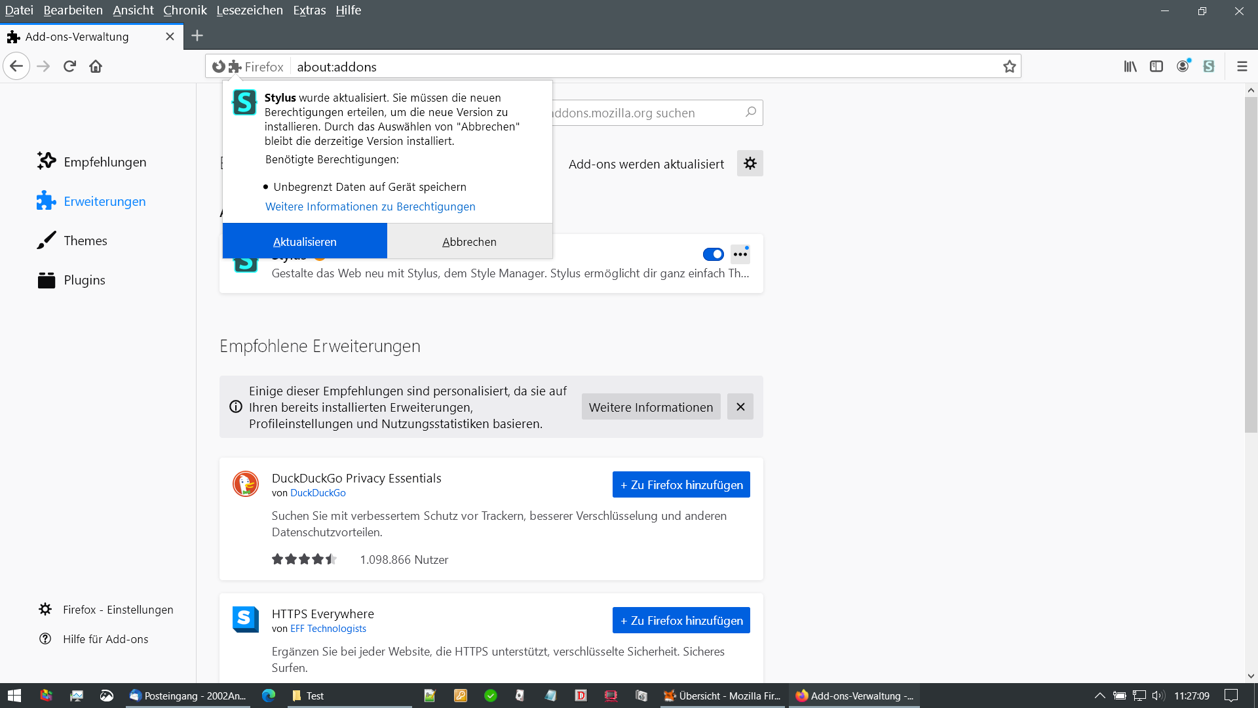Click the Stylus toolbar extension icon
Viewport: 1258px width, 708px height.
pos(1209,66)
